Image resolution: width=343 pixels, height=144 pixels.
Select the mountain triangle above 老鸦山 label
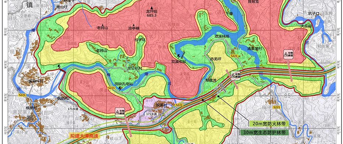pos(102,25)
